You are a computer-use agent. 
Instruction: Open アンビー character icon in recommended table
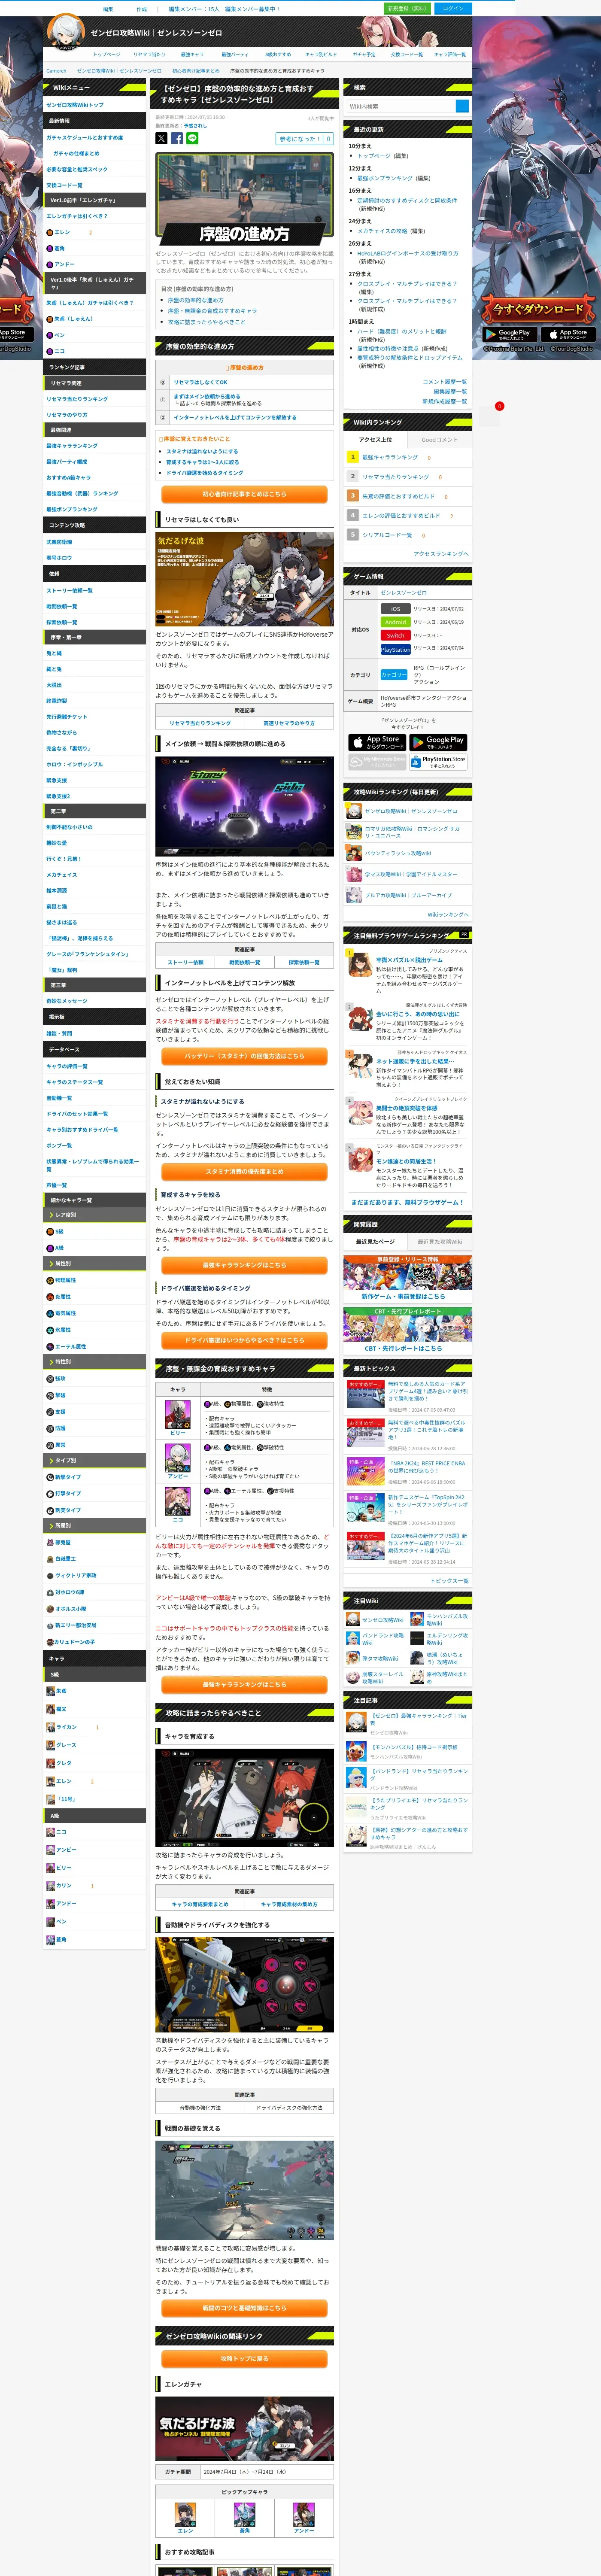pos(178,1457)
